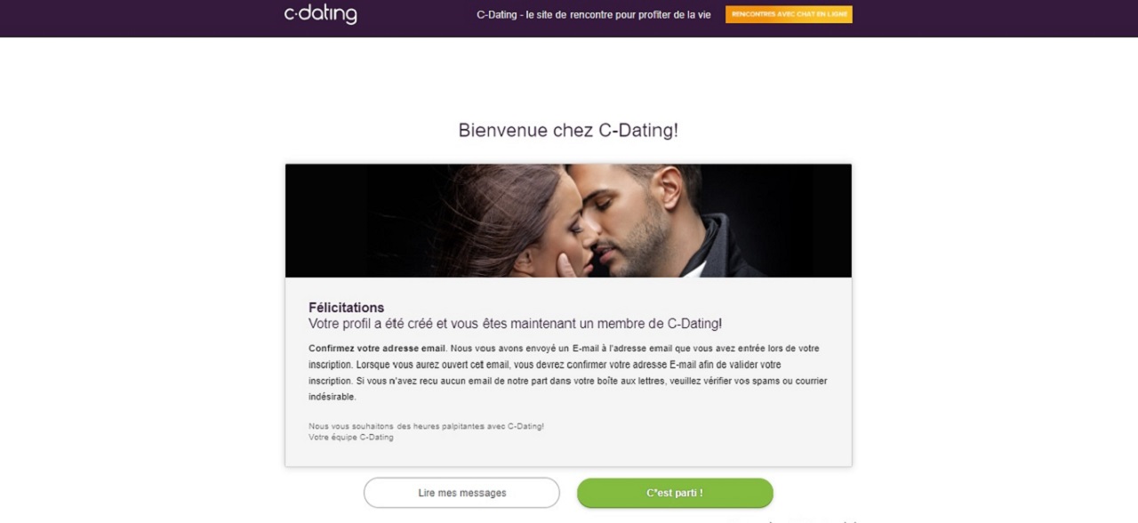Click the dark left area of the banner image
This screenshot has height=523, width=1138.
(356, 221)
